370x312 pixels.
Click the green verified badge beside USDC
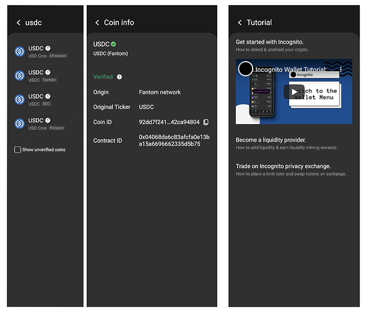click(114, 44)
